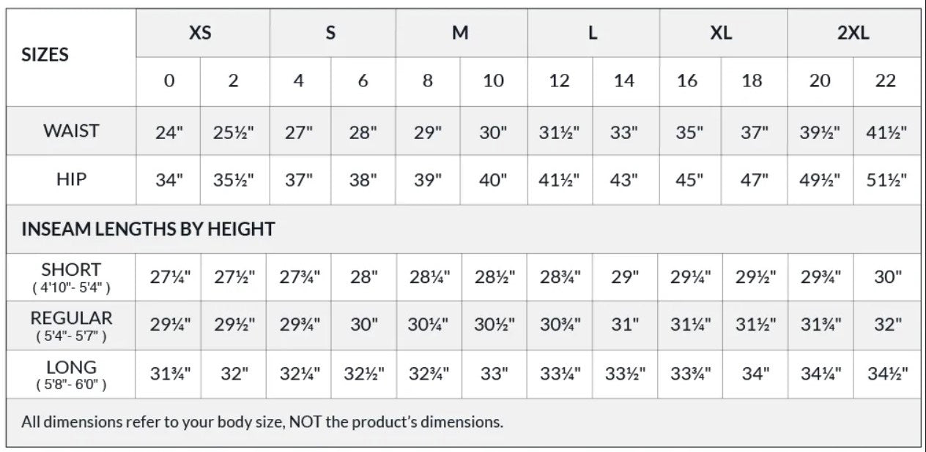Select the WAIST row label

(x=71, y=131)
